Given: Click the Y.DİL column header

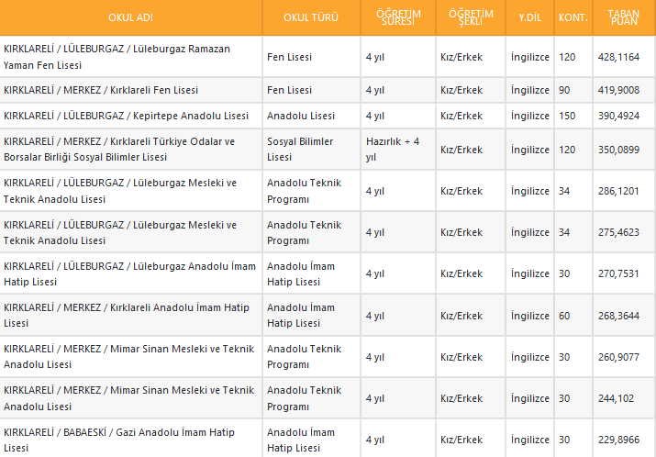Looking at the screenshot, I should (529, 18).
